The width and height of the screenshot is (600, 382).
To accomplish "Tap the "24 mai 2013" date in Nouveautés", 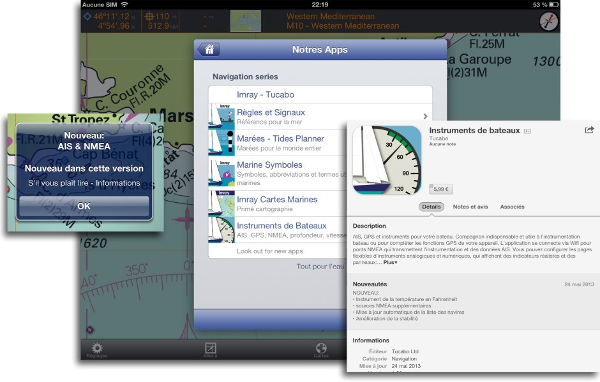I will [x=579, y=284].
